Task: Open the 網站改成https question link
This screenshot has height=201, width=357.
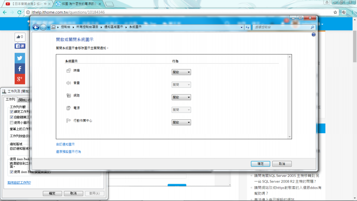Action: click(x=288, y=191)
